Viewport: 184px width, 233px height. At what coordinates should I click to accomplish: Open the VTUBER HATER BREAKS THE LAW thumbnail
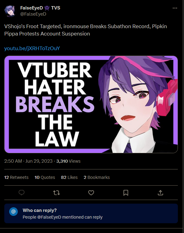(91, 104)
